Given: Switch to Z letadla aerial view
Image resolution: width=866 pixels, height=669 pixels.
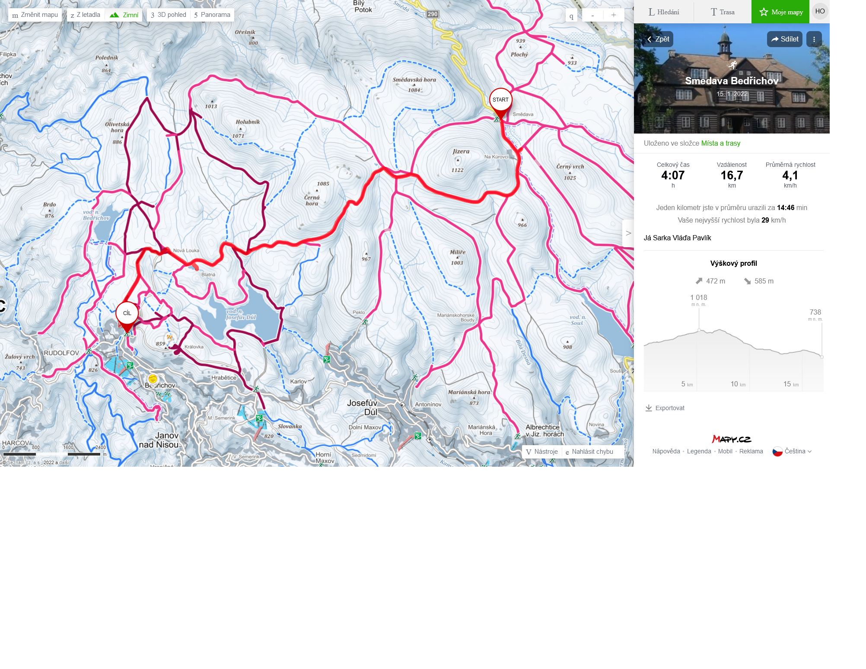Looking at the screenshot, I should click(86, 15).
